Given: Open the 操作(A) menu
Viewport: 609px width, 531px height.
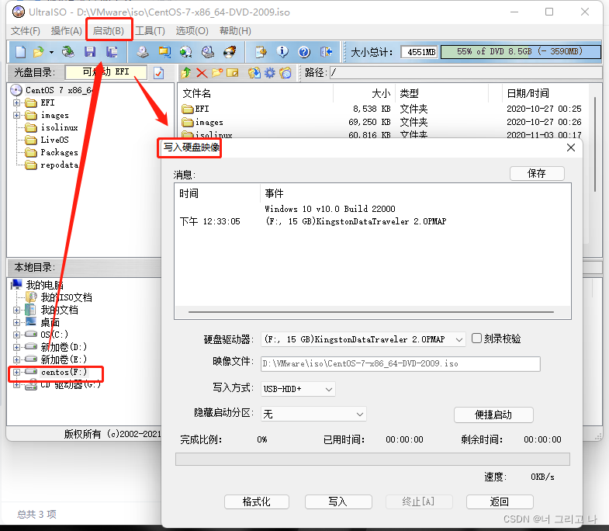Looking at the screenshot, I should pyautogui.click(x=67, y=31).
